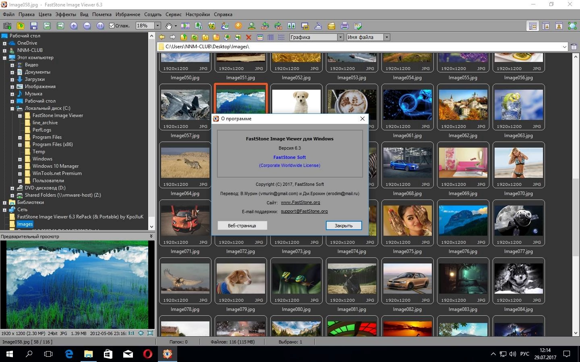Open the Правка menu
The width and height of the screenshot is (580, 362).
(27, 14)
